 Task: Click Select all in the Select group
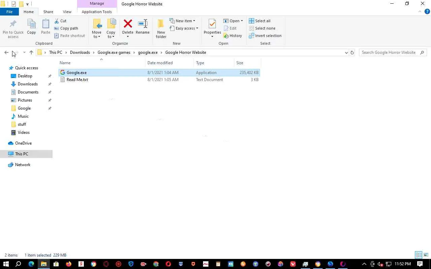260,21
